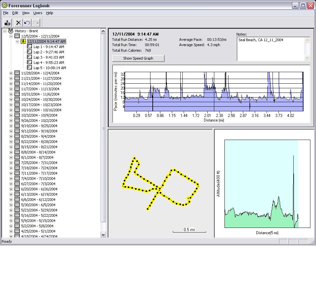Expand the 7/18/2004 - 7/24/2004 week

11,168
